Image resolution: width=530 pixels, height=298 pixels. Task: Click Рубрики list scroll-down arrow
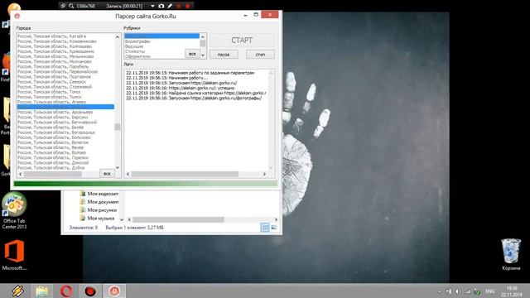pyautogui.click(x=203, y=55)
